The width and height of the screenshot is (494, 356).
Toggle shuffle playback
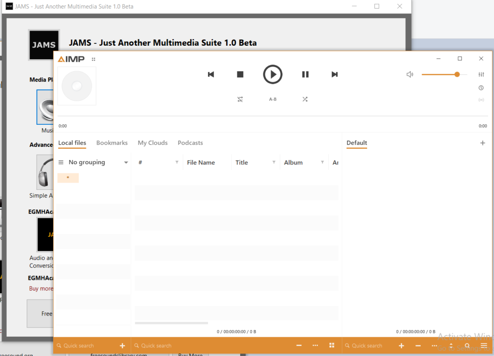(x=305, y=99)
